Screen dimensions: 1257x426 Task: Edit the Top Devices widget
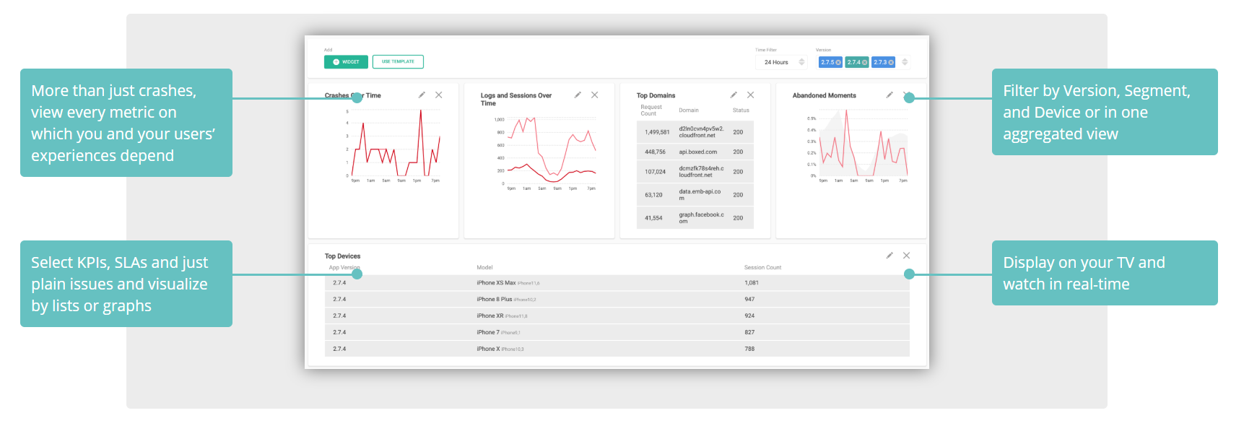point(890,256)
